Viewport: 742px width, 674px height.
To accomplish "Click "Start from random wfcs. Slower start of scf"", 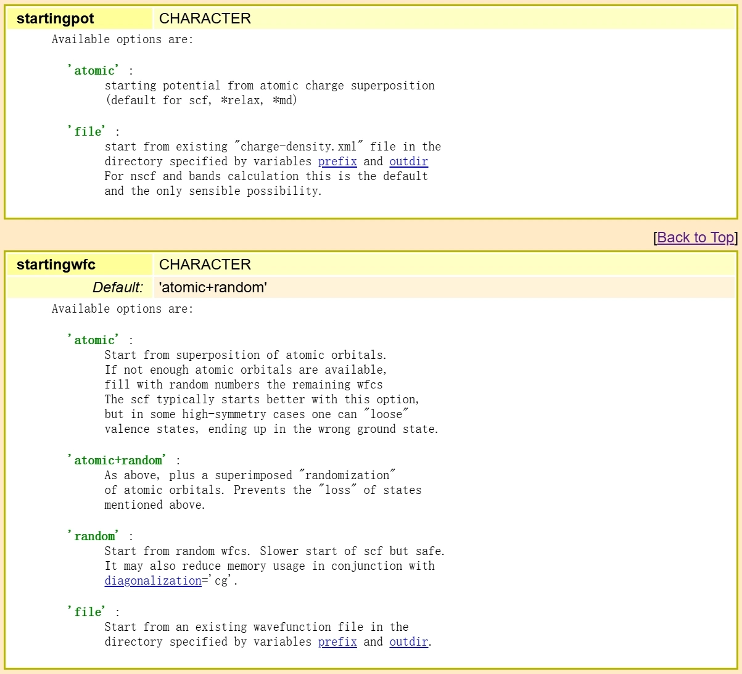I will point(274,551).
